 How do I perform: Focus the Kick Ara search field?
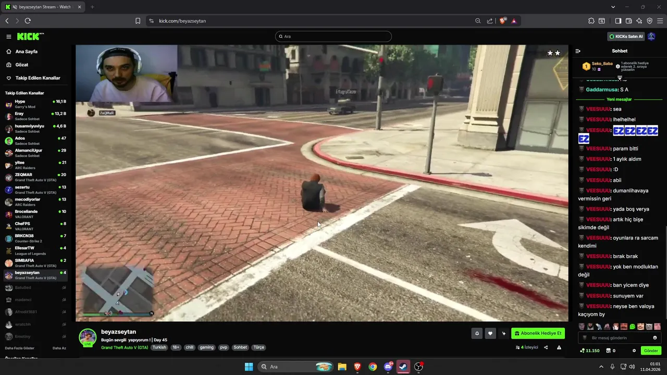333,36
